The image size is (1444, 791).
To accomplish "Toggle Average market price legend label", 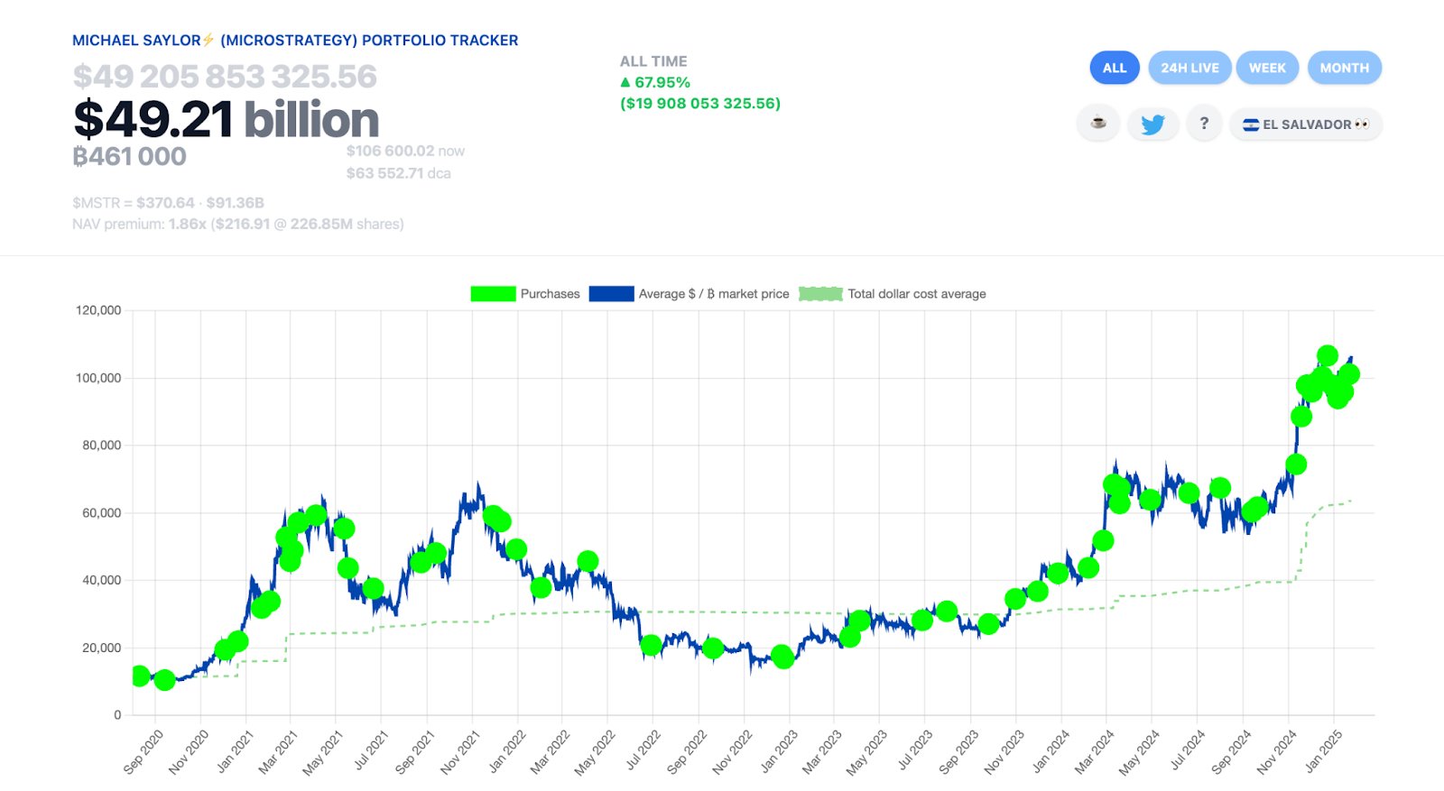I will [713, 294].
